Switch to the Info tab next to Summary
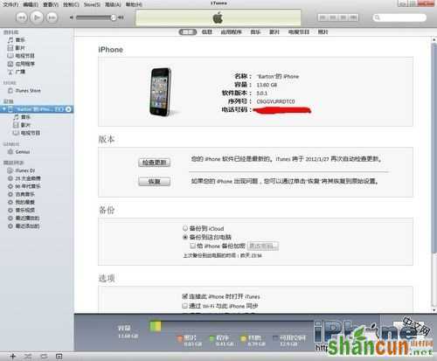The height and width of the screenshot is (361, 437). pos(207,31)
